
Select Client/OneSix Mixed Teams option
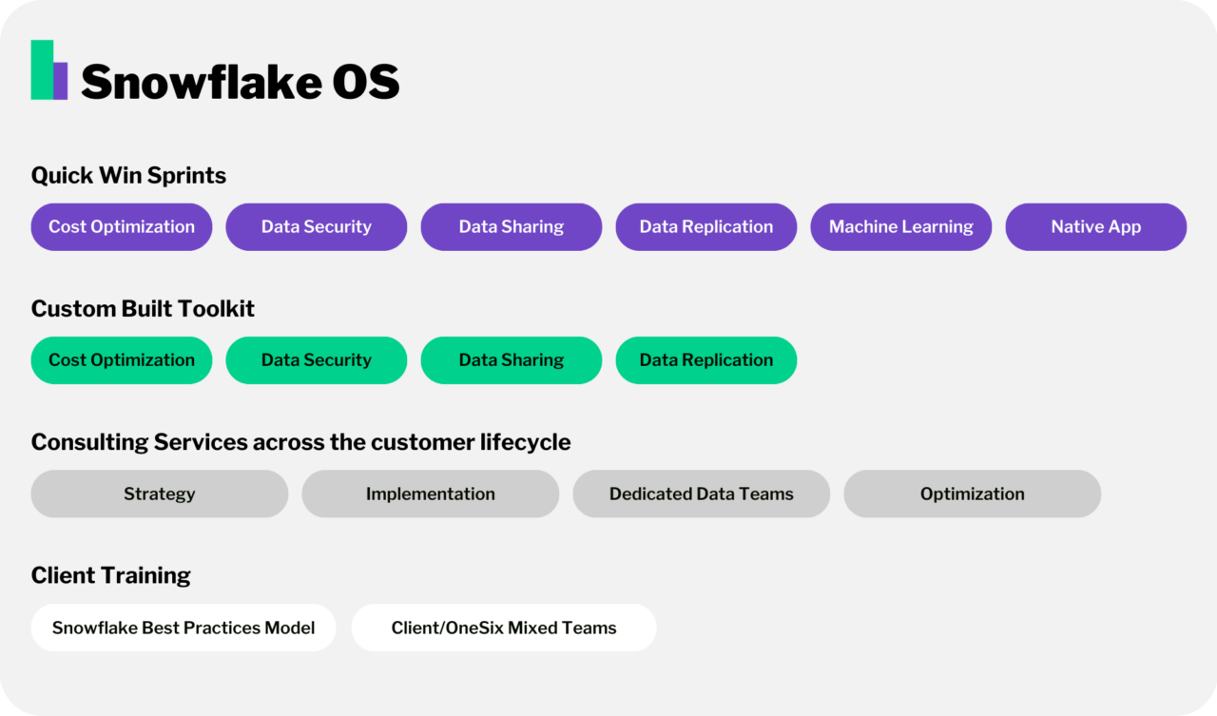pyautogui.click(x=504, y=628)
